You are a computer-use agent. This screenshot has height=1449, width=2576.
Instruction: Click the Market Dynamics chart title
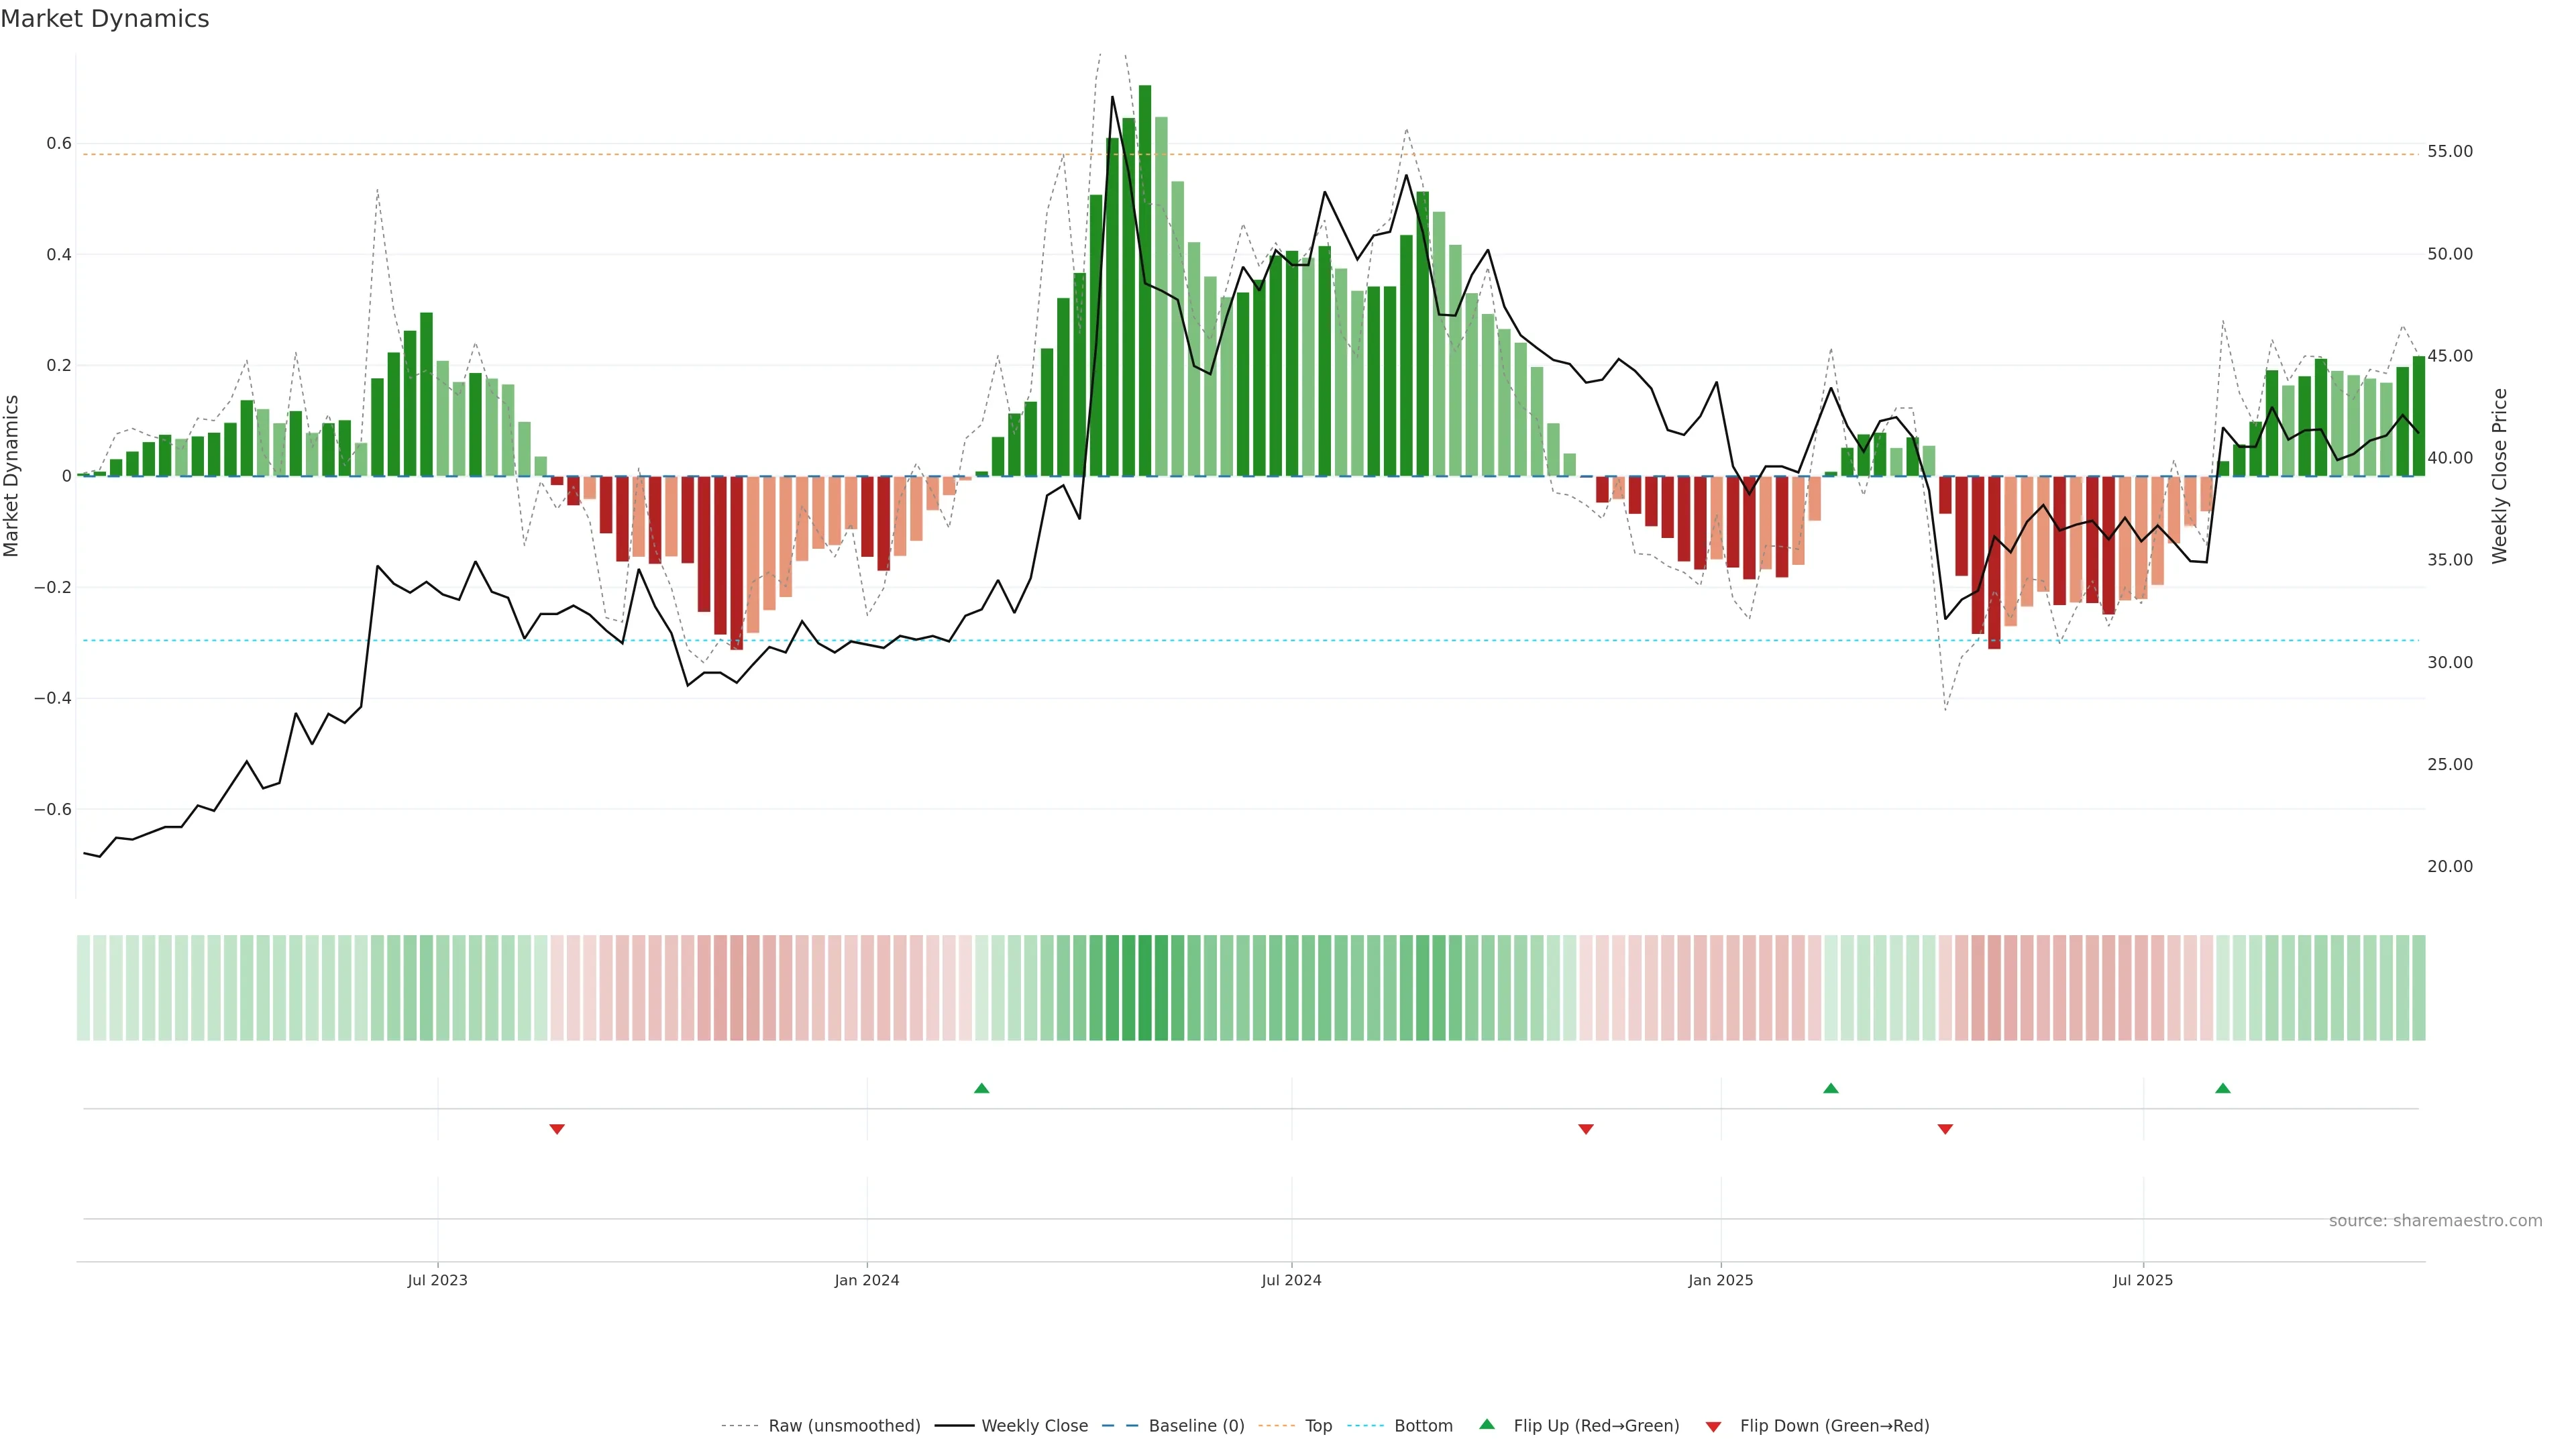click(105, 19)
